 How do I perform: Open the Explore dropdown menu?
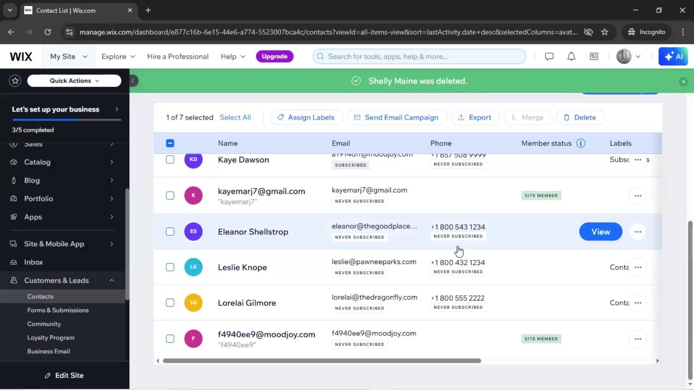(118, 57)
